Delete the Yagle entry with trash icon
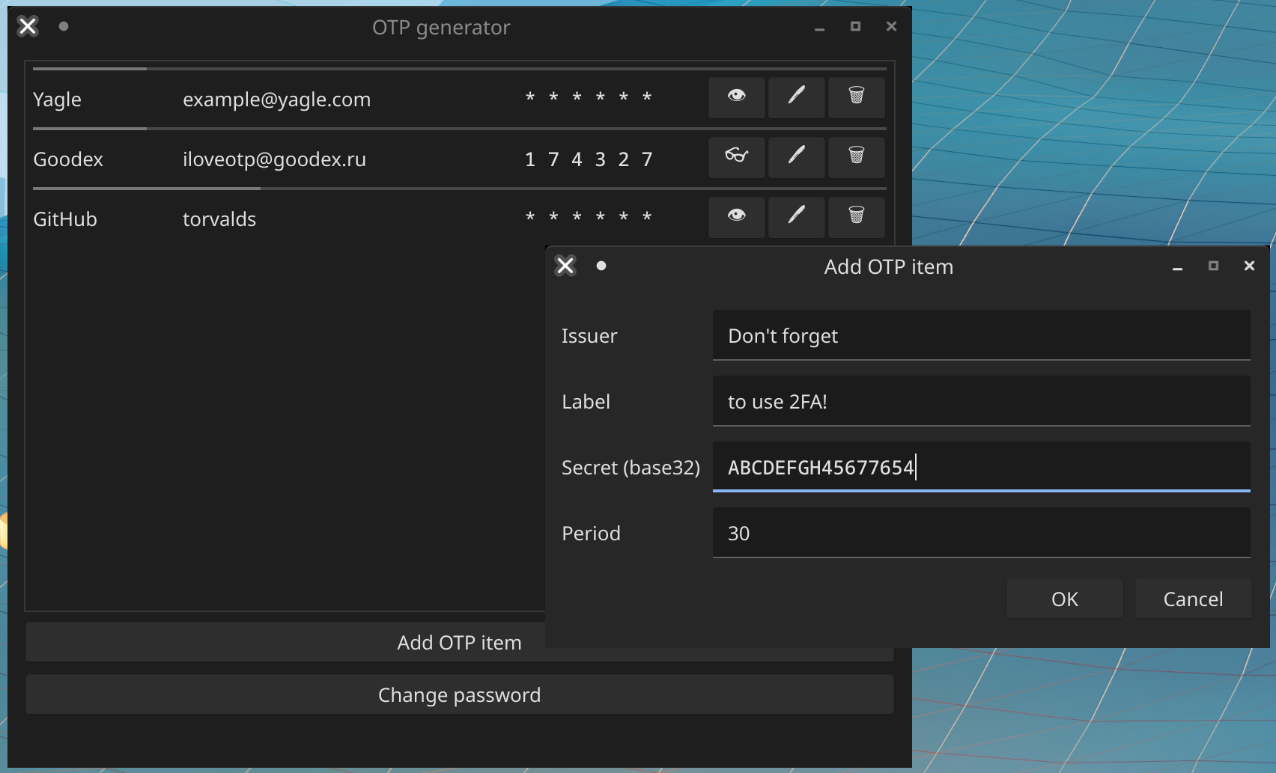This screenshot has width=1276, height=773. [857, 97]
